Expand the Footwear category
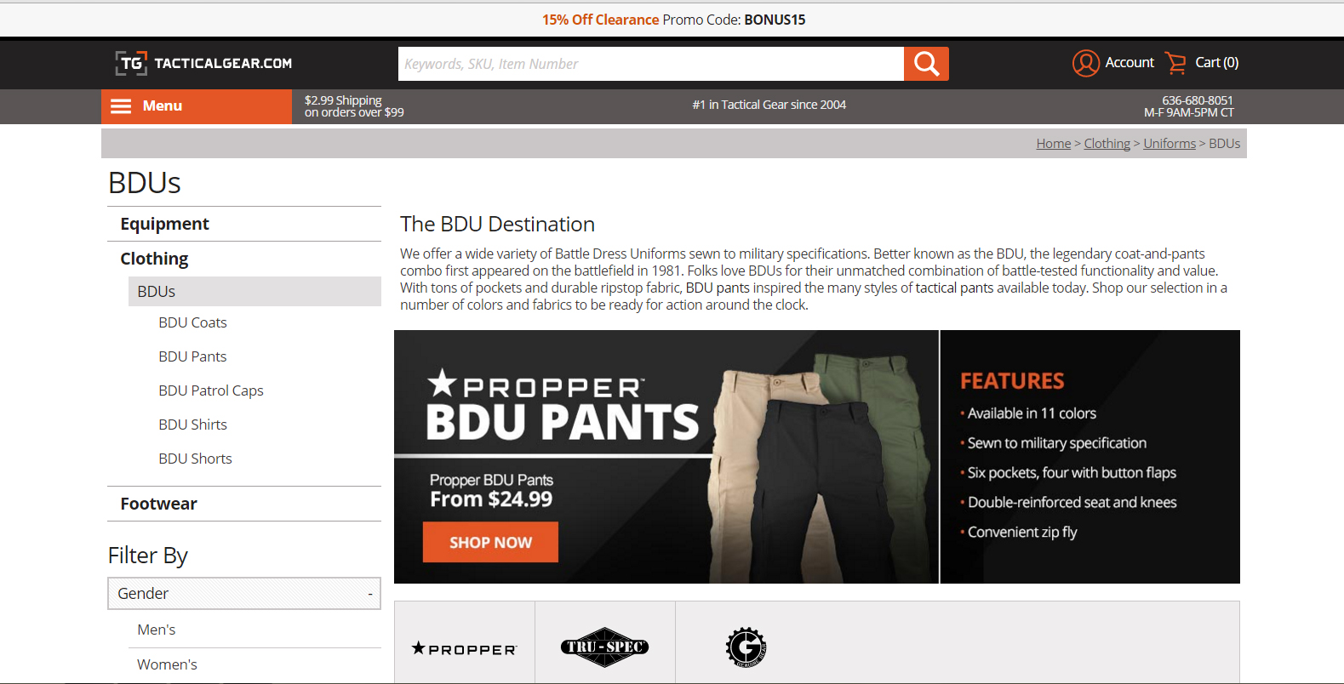 point(158,504)
